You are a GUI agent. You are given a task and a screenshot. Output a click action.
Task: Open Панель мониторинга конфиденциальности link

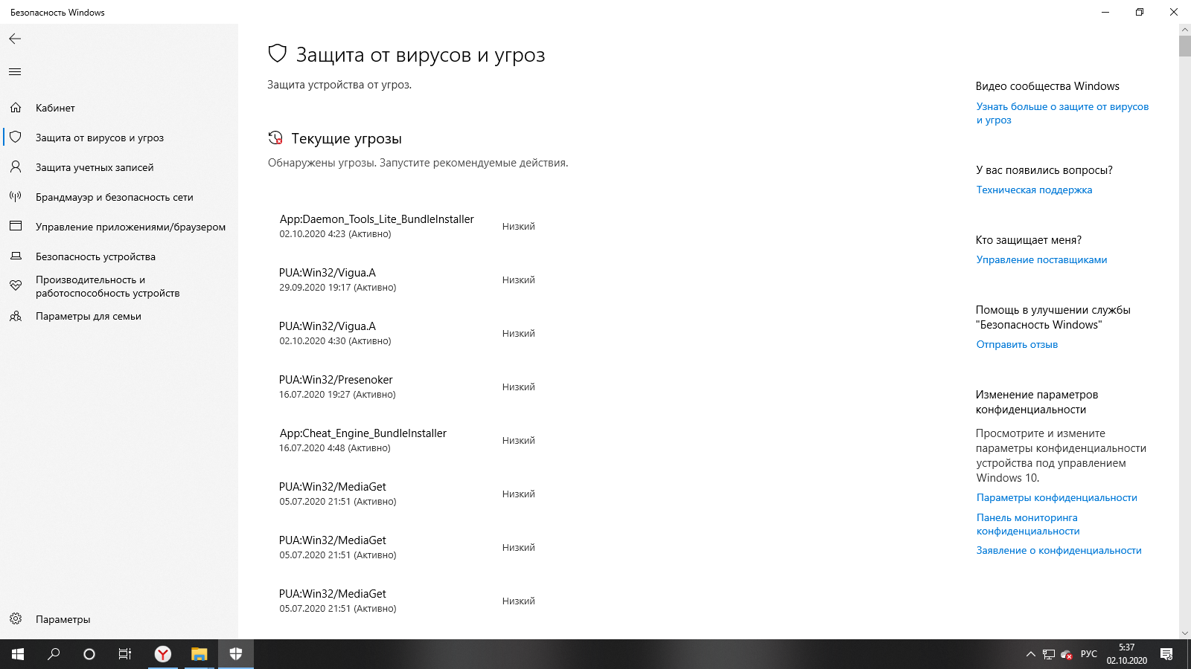tap(1028, 524)
